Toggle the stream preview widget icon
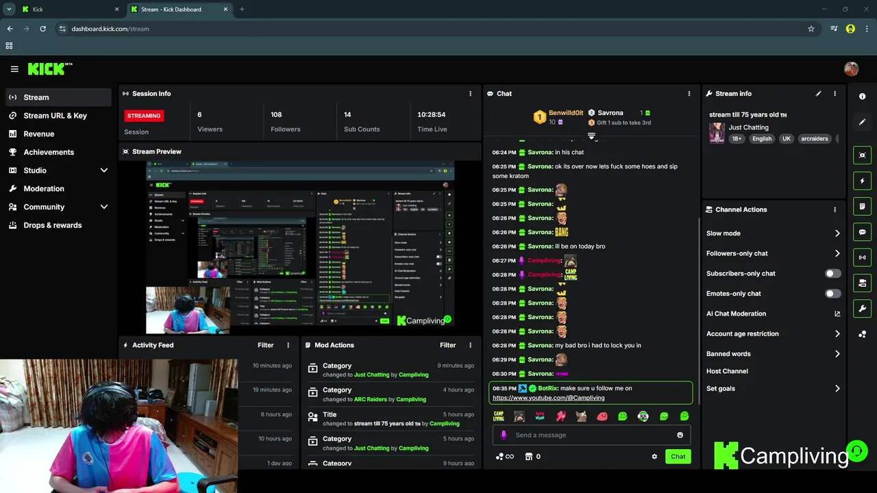 pyautogui.click(x=862, y=155)
